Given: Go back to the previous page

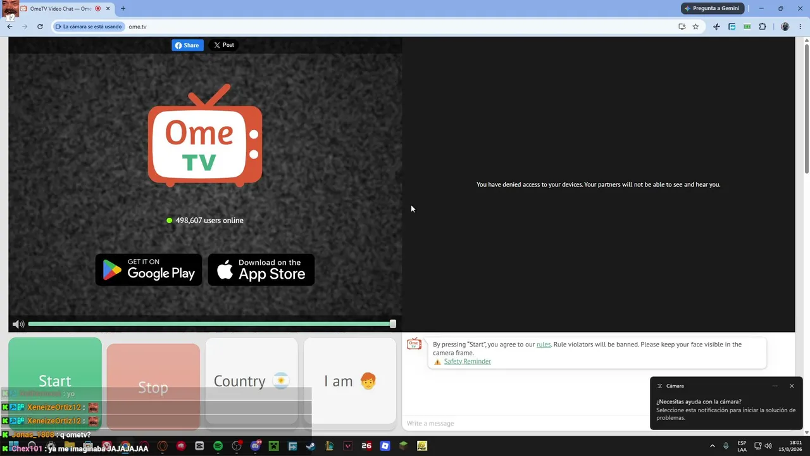Looking at the screenshot, I should click(9, 27).
